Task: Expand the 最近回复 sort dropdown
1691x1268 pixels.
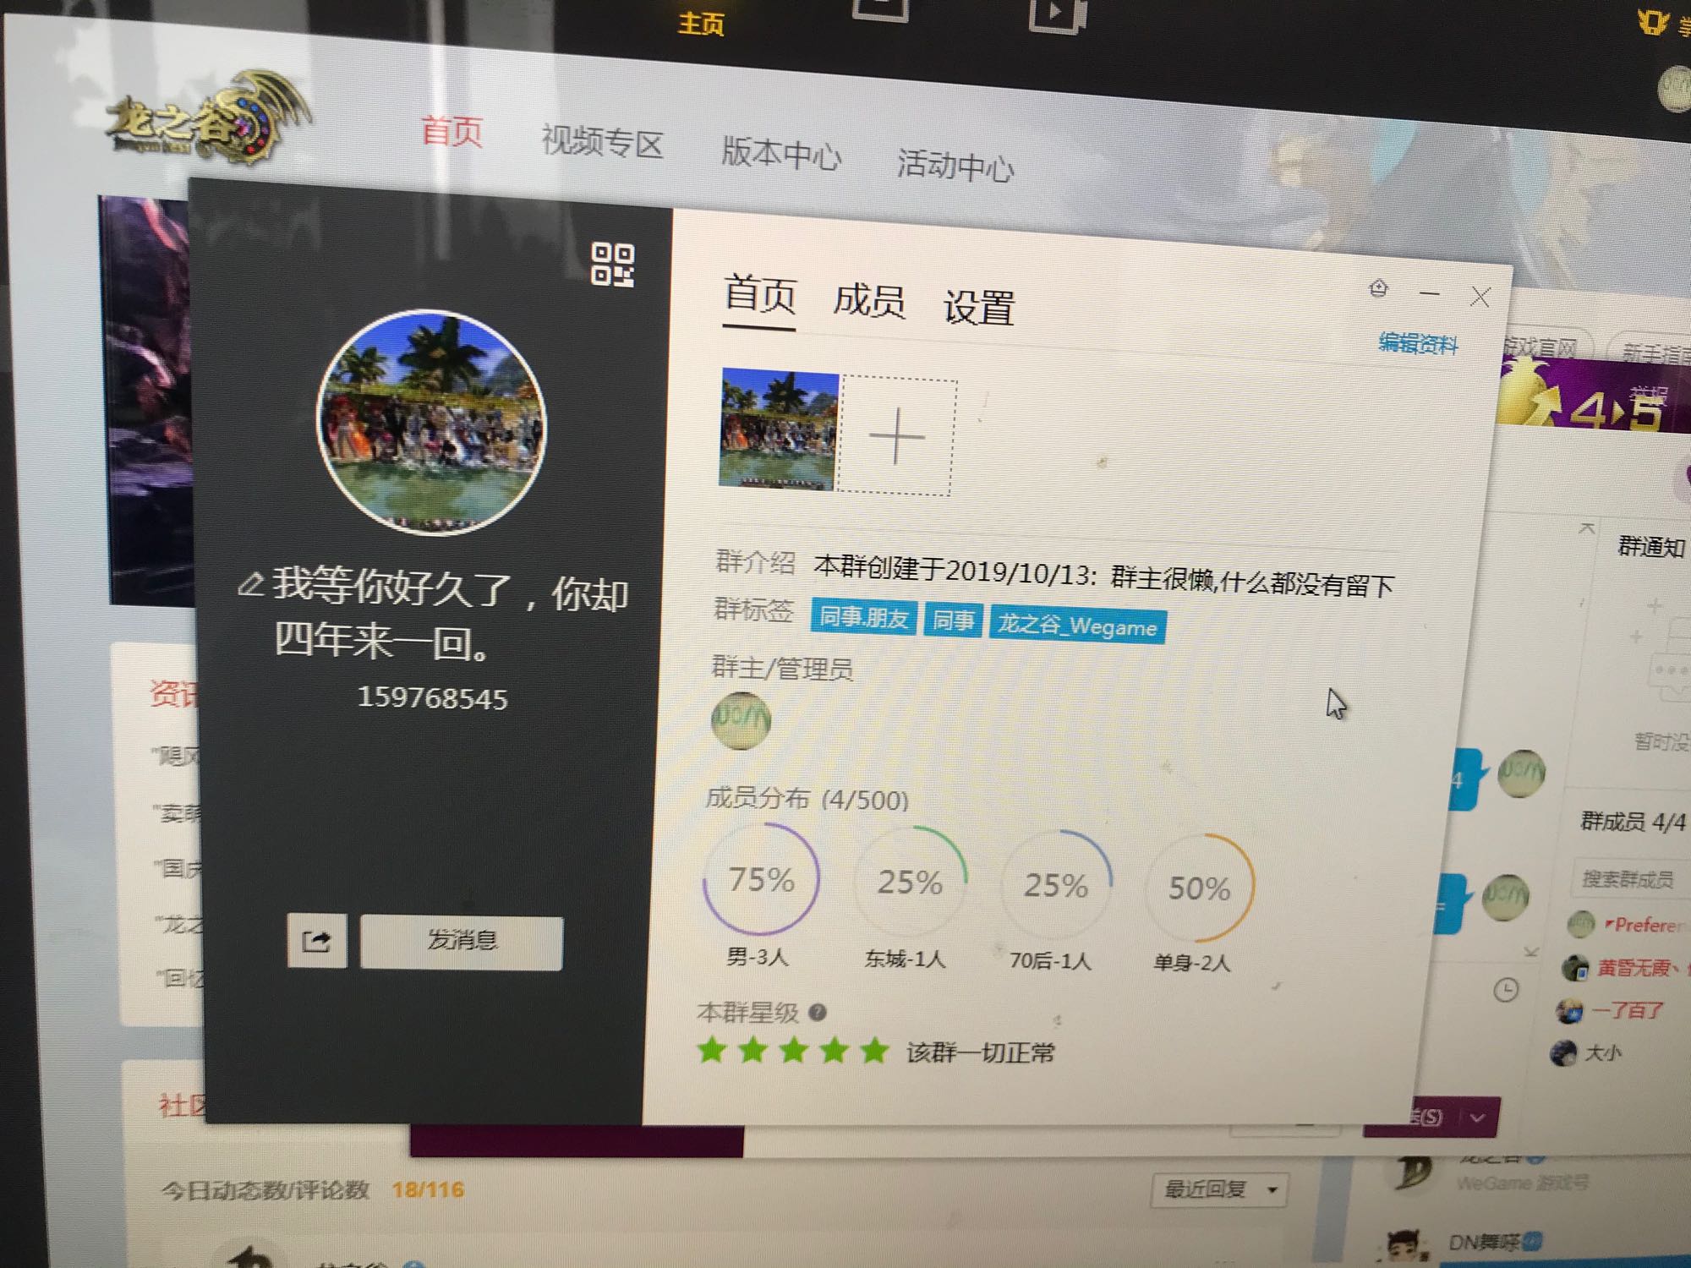Action: 1219,1189
